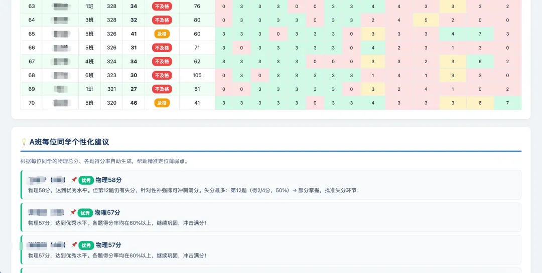Click the blurred student name in row 68

(x=61, y=75)
